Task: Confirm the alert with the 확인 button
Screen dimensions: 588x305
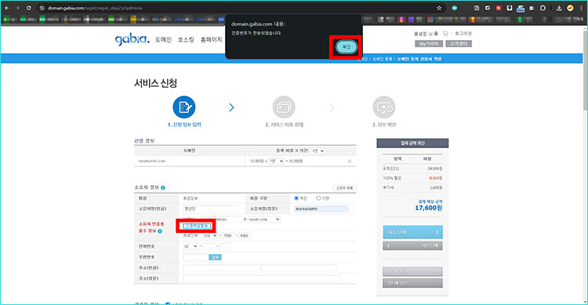Action: (346, 47)
